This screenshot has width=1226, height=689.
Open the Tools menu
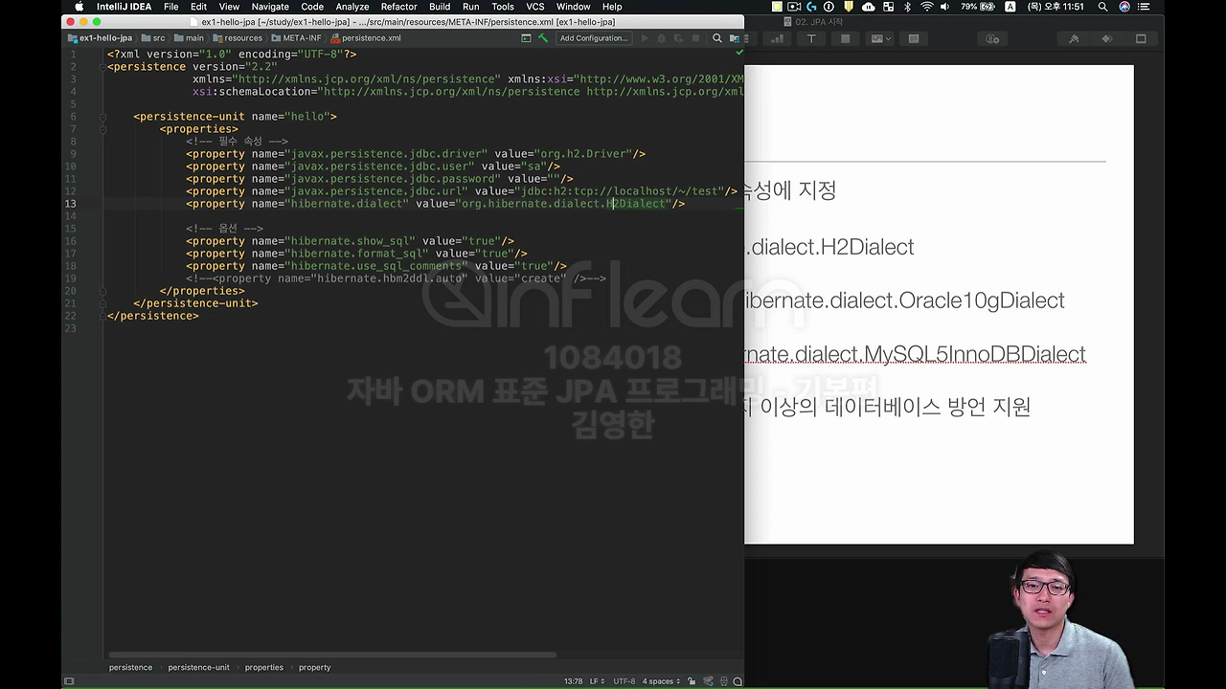click(503, 7)
